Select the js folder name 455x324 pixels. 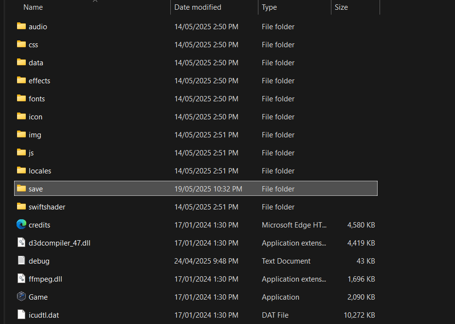[31, 153]
